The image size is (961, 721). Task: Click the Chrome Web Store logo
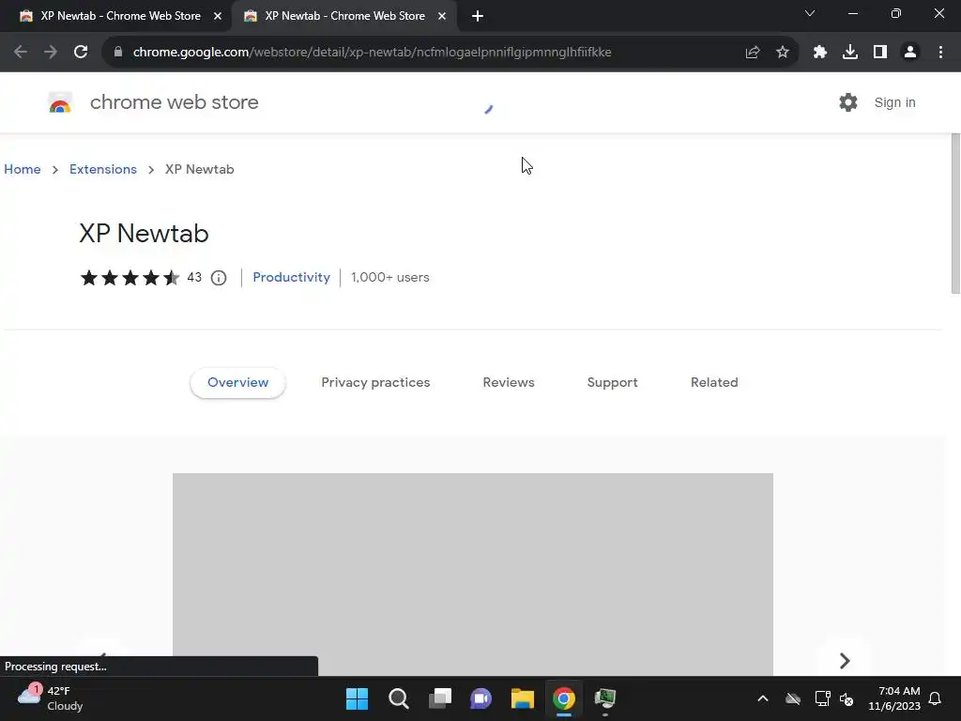click(60, 103)
